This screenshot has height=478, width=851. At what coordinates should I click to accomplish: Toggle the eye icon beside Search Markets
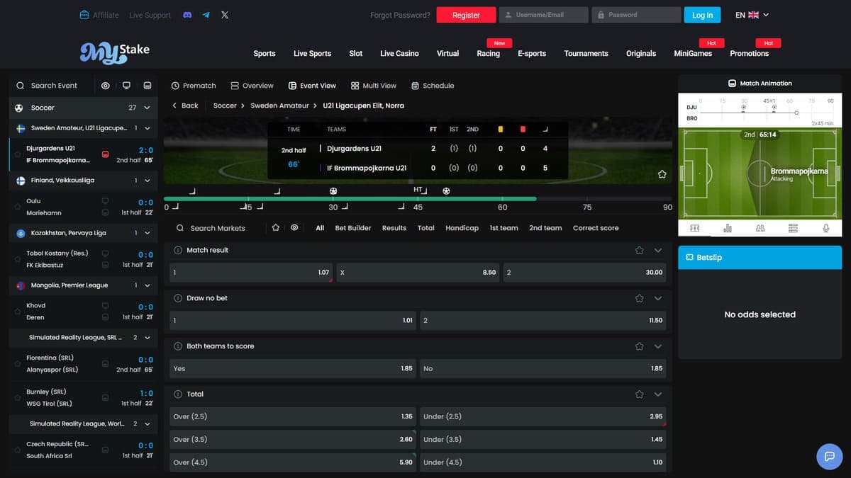click(294, 228)
